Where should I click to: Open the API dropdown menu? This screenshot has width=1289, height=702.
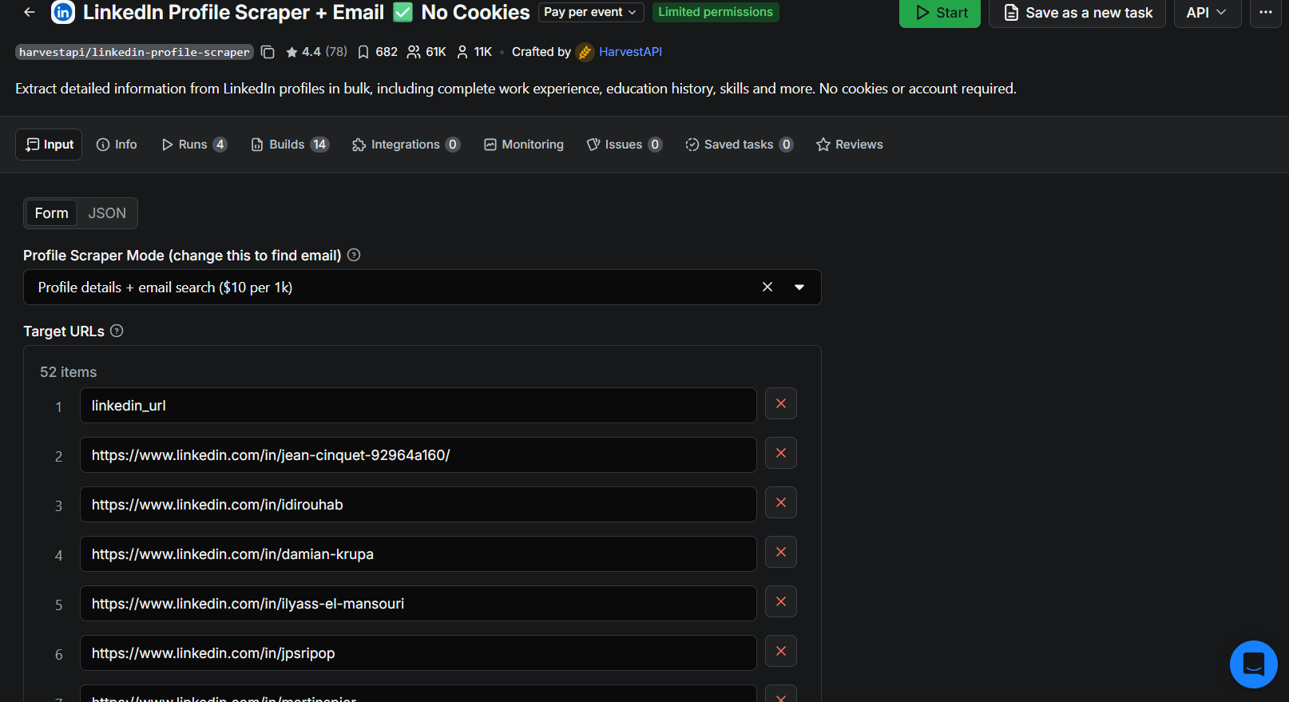[x=1207, y=13]
